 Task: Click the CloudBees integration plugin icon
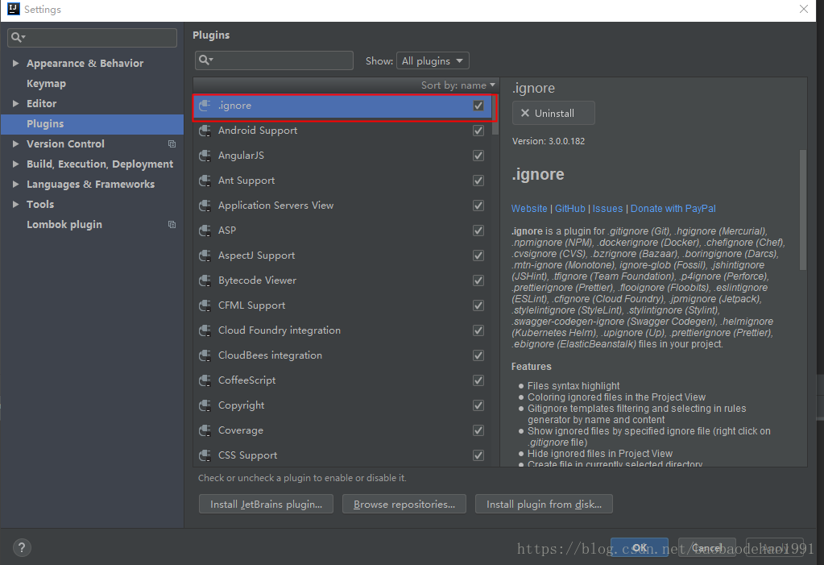205,355
